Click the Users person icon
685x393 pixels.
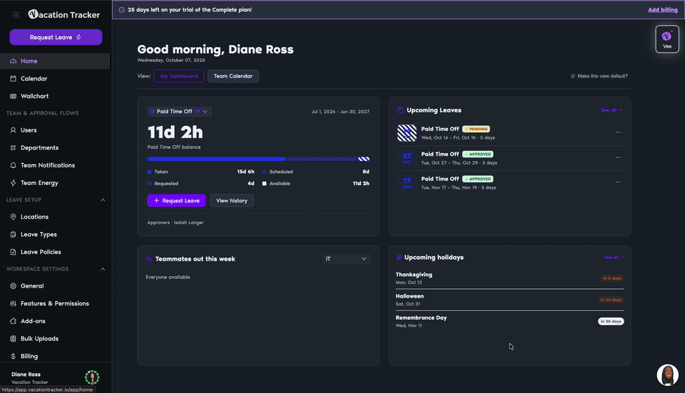pyautogui.click(x=13, y=130)
